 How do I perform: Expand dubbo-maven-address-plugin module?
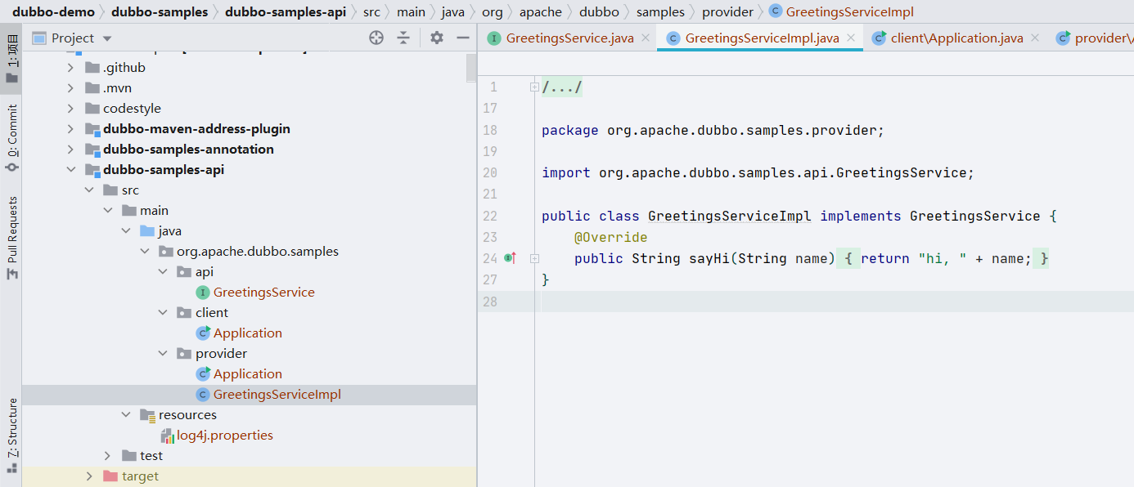(x=71, y=128)
